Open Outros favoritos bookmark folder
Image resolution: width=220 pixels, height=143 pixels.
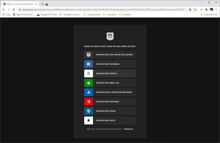tap(209, 15)
